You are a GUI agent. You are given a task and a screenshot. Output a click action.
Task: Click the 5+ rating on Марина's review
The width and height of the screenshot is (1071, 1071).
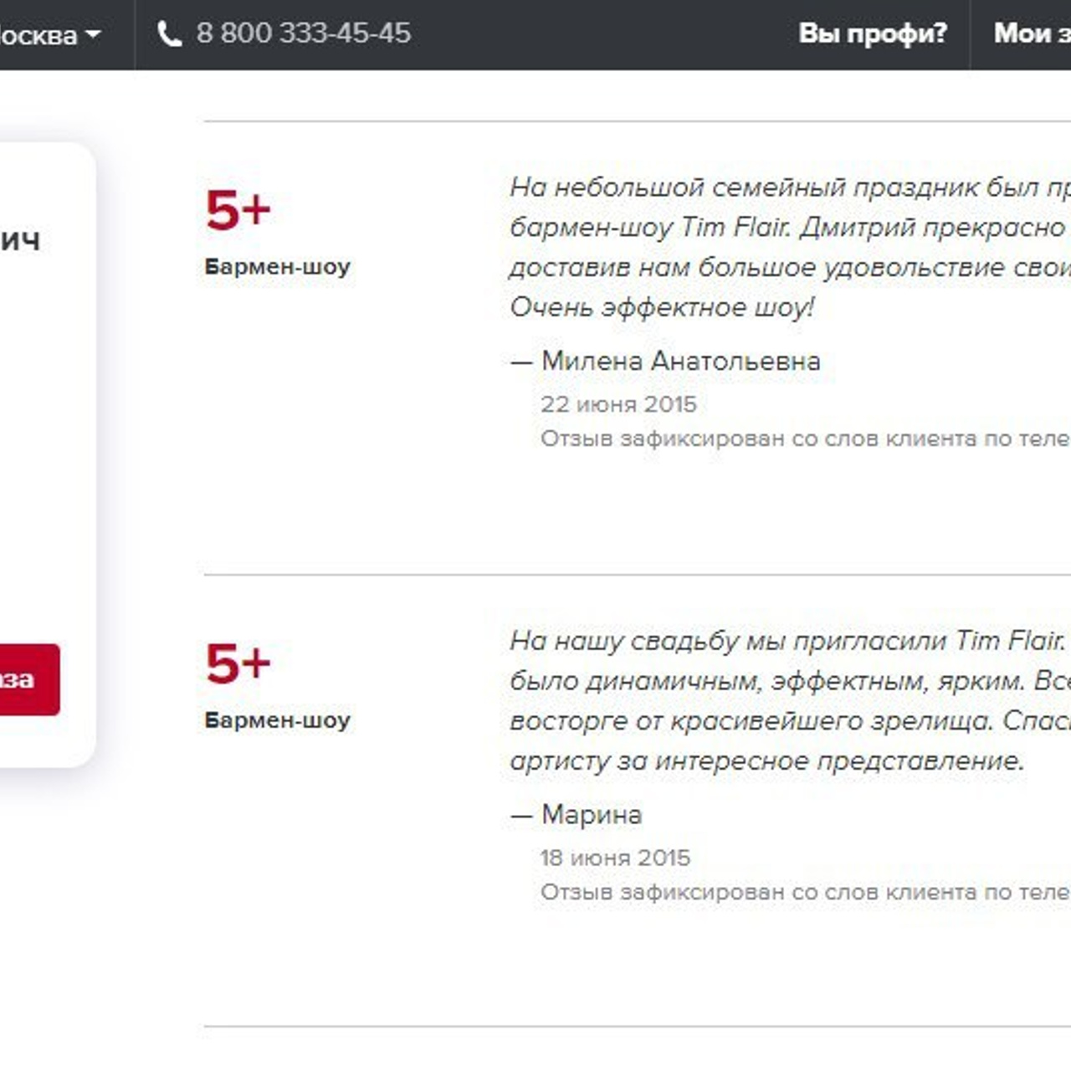(238, 663)
